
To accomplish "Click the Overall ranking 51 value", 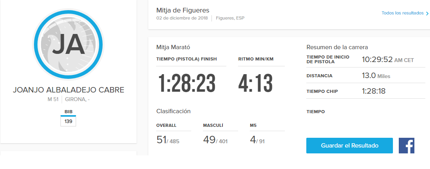I will [162, 140].
